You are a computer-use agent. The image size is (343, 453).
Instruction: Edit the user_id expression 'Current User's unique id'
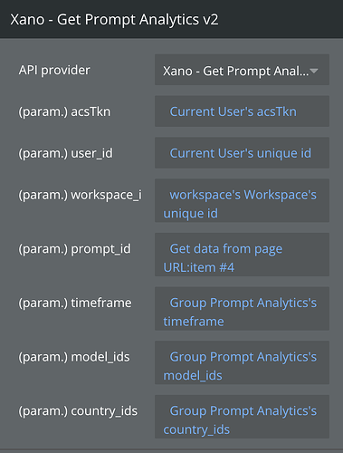(x=242, y=153)
